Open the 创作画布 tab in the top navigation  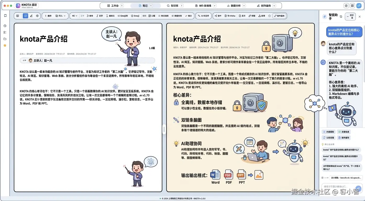264,5
